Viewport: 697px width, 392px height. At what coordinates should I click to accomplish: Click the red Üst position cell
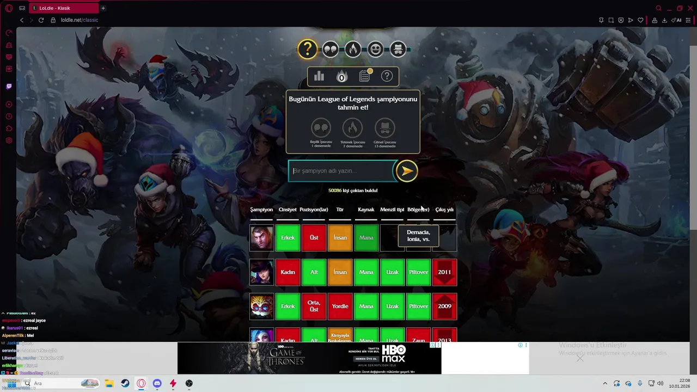(x=314, y=238)
